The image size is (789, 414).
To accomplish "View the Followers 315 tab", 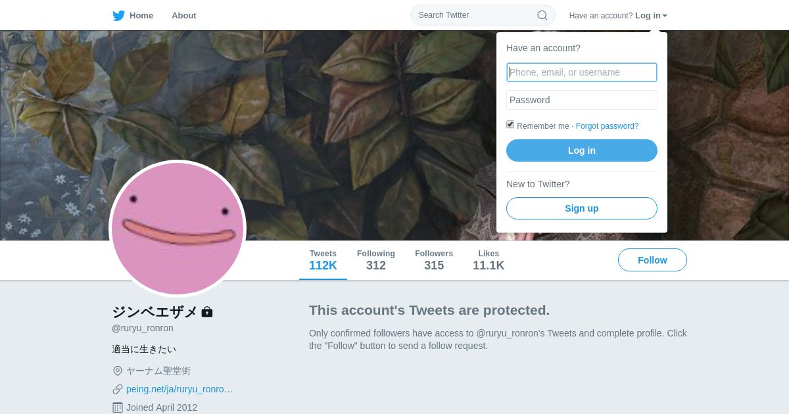I will point(434,260).
